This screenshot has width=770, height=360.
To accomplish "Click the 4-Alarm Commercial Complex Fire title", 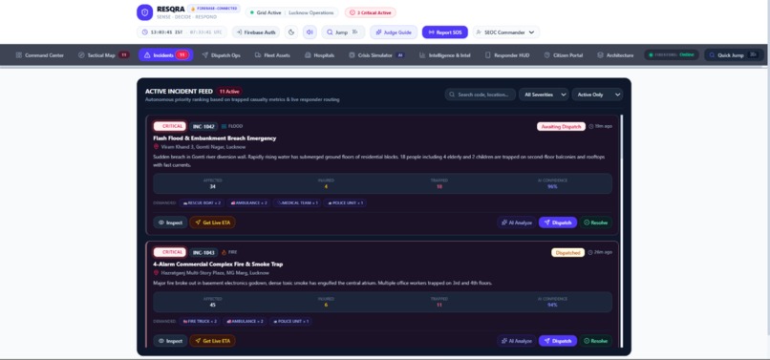I will (x=218, y=265).
